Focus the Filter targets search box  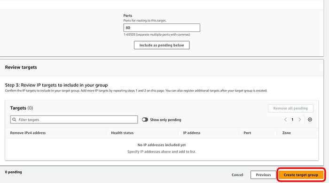coord(74,120)
